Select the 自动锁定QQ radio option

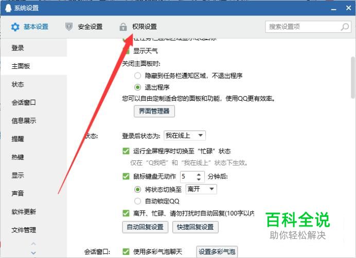137,201
